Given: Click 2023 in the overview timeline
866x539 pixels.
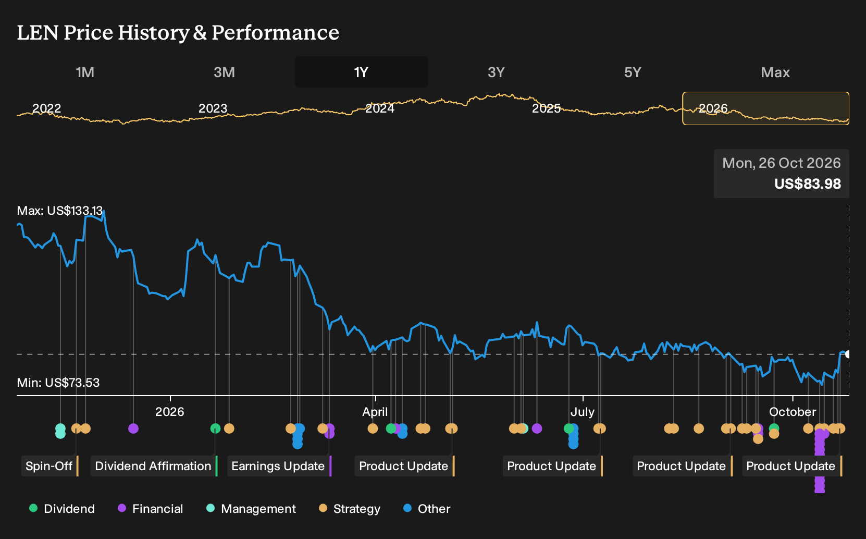Looking at the screenshot, I should tap(213, 108).
